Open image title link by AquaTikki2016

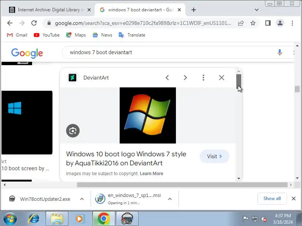tap(126, 159)
